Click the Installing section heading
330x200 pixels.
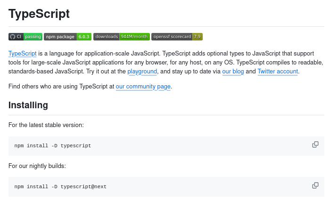(28, 105)
